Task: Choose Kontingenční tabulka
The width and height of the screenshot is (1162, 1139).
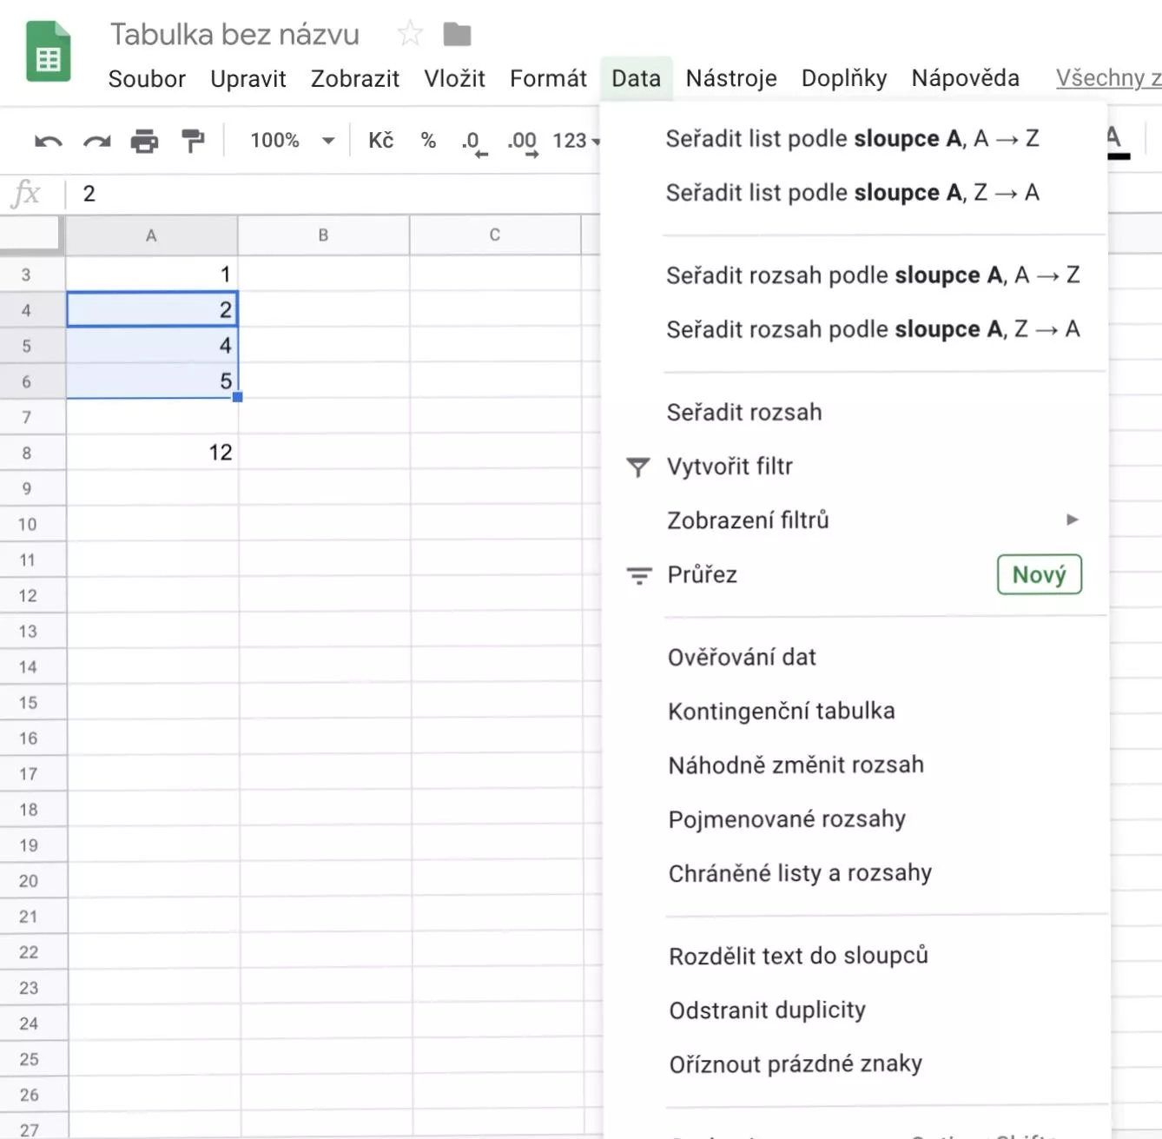Action: click(x=782, y=712)
